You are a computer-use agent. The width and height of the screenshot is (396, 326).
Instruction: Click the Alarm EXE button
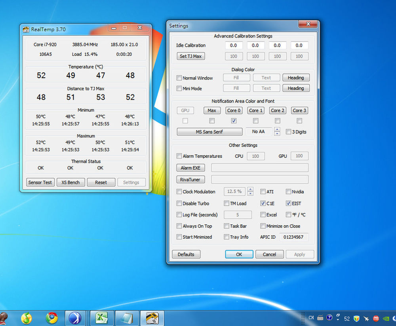pos(191,168)
